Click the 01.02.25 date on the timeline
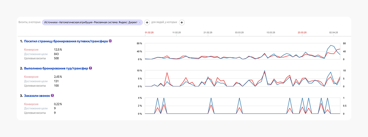Image resolution: width=368 pixels, height=137 pixels. click(149, 33)
